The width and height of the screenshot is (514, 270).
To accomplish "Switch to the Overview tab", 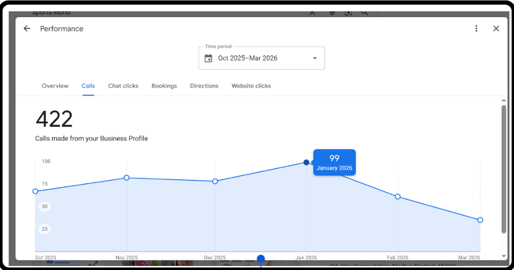I will pyautogui.click(x=55, y=86).
